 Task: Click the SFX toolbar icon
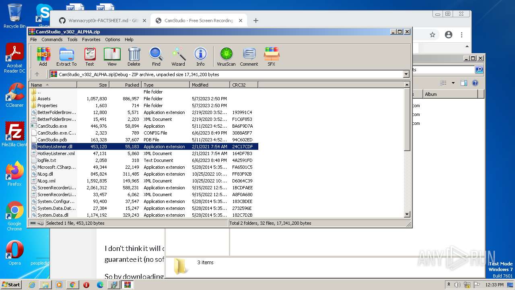272,56
